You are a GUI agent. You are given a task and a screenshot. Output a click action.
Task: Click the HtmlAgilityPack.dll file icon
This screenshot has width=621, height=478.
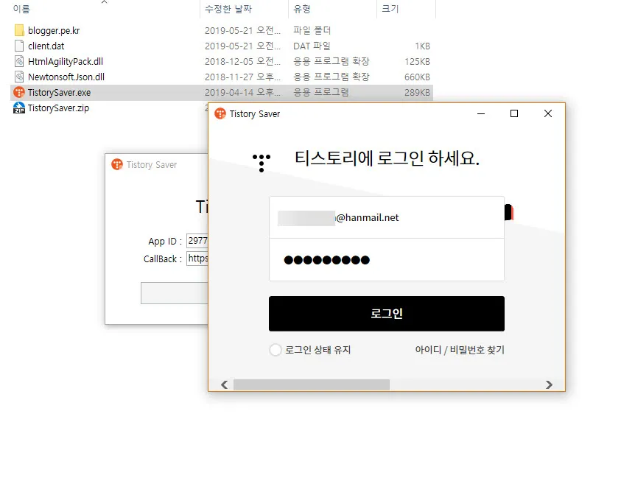tap(19, 61)
